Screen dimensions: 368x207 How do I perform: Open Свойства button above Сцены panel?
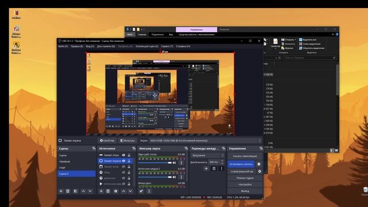pyautogui.click(x=108, y=140)
